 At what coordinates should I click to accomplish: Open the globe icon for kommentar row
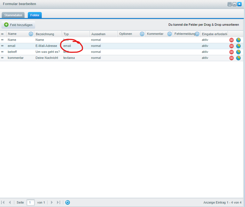coord(238,58)
